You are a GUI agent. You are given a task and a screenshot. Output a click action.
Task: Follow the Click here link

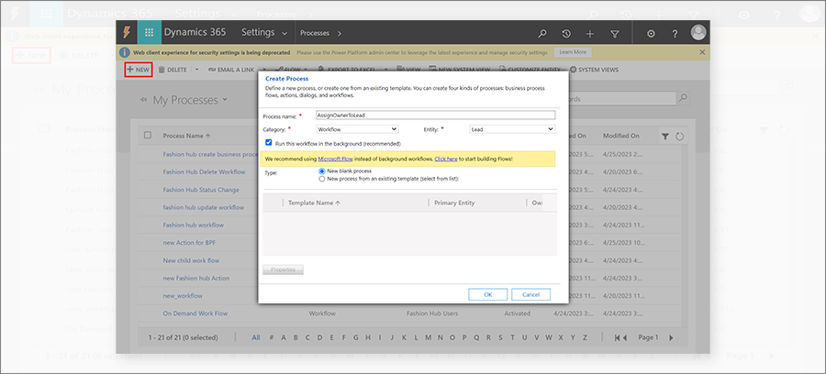tap(446, 159)
